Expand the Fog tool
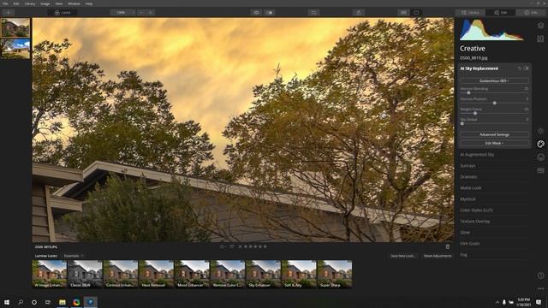This screenshot has height=308, width=548. pyautogui.click(x=464, y=255)
